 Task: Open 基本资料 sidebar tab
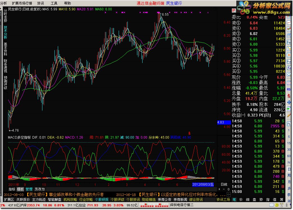[5, 49]
